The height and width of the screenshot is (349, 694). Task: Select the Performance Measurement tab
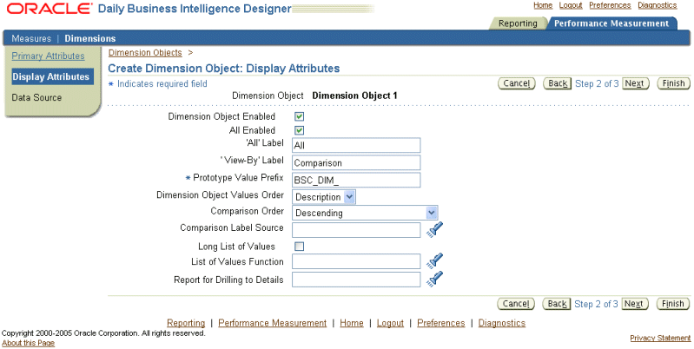point(611,23)
